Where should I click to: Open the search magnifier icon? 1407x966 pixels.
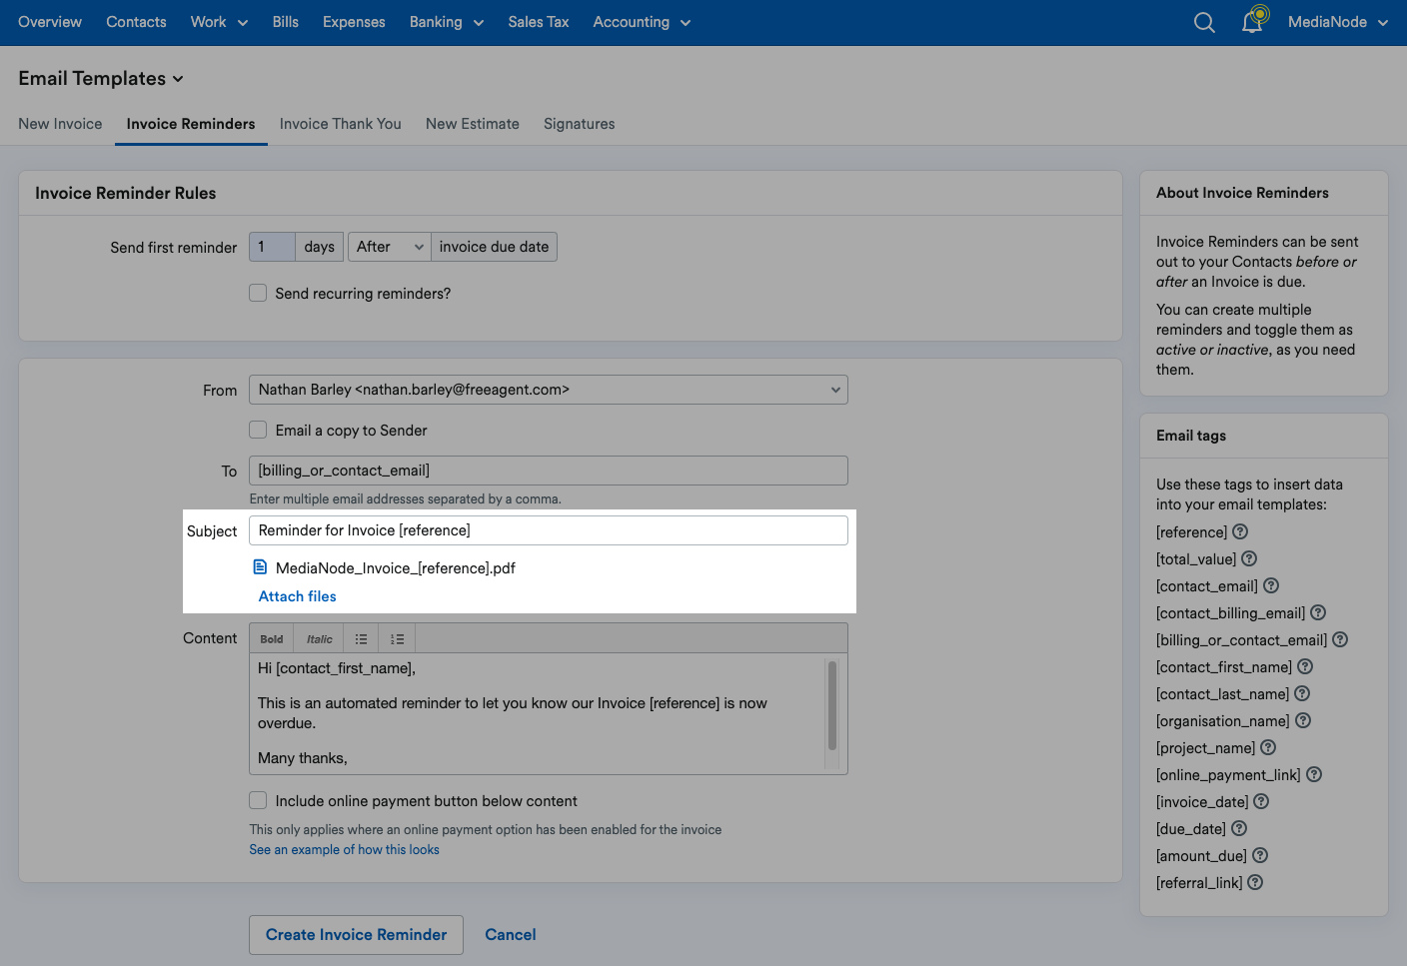(1204, 22)
